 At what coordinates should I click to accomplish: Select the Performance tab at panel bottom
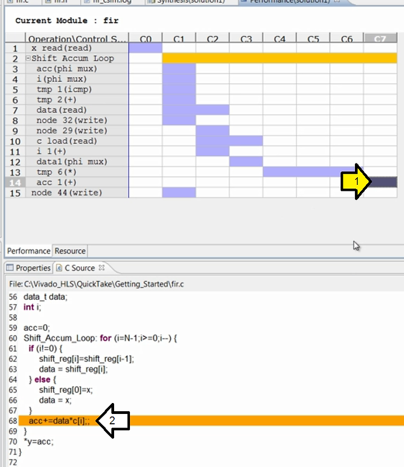tap(28, 251)
